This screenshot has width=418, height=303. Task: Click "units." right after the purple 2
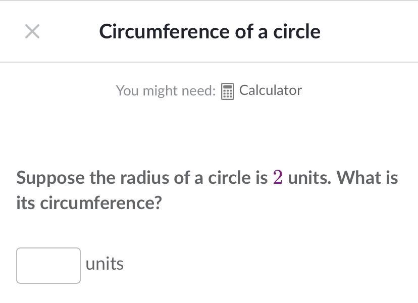click(x=309, y=178)
